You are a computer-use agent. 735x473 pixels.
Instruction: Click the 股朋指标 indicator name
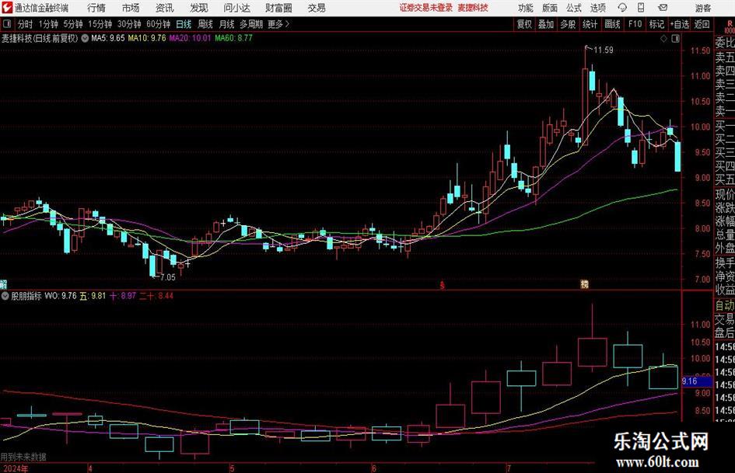(x=26, y=296)
